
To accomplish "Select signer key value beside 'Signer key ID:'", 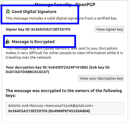I will pyautogui.click(x=51, y=29).
